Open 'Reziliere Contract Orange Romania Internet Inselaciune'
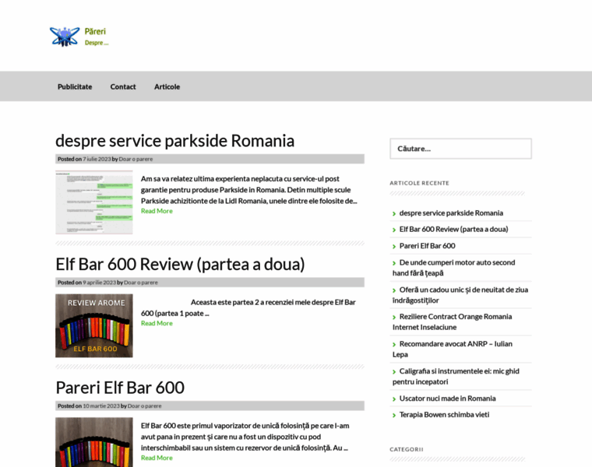Image resolution: width=592 pixels, height=467 pixels. [453, 321]
